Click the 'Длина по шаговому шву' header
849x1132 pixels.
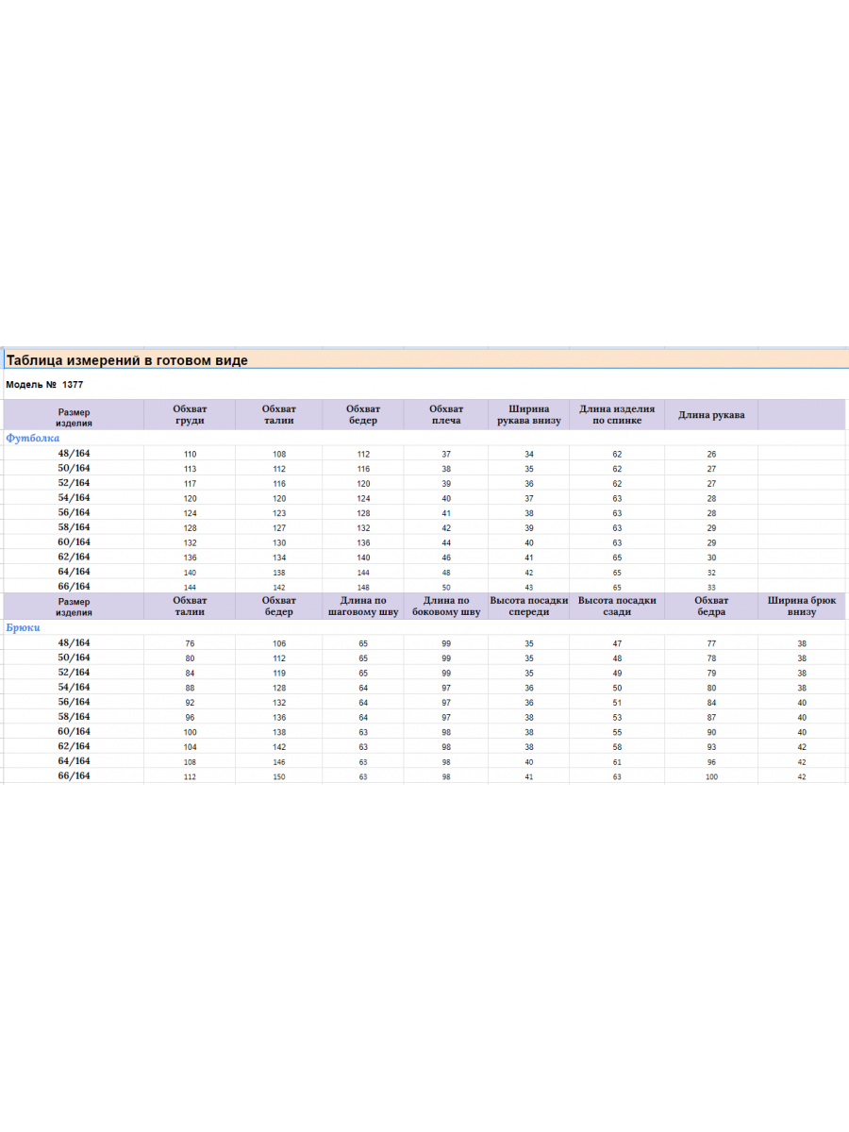coord(363,606)
